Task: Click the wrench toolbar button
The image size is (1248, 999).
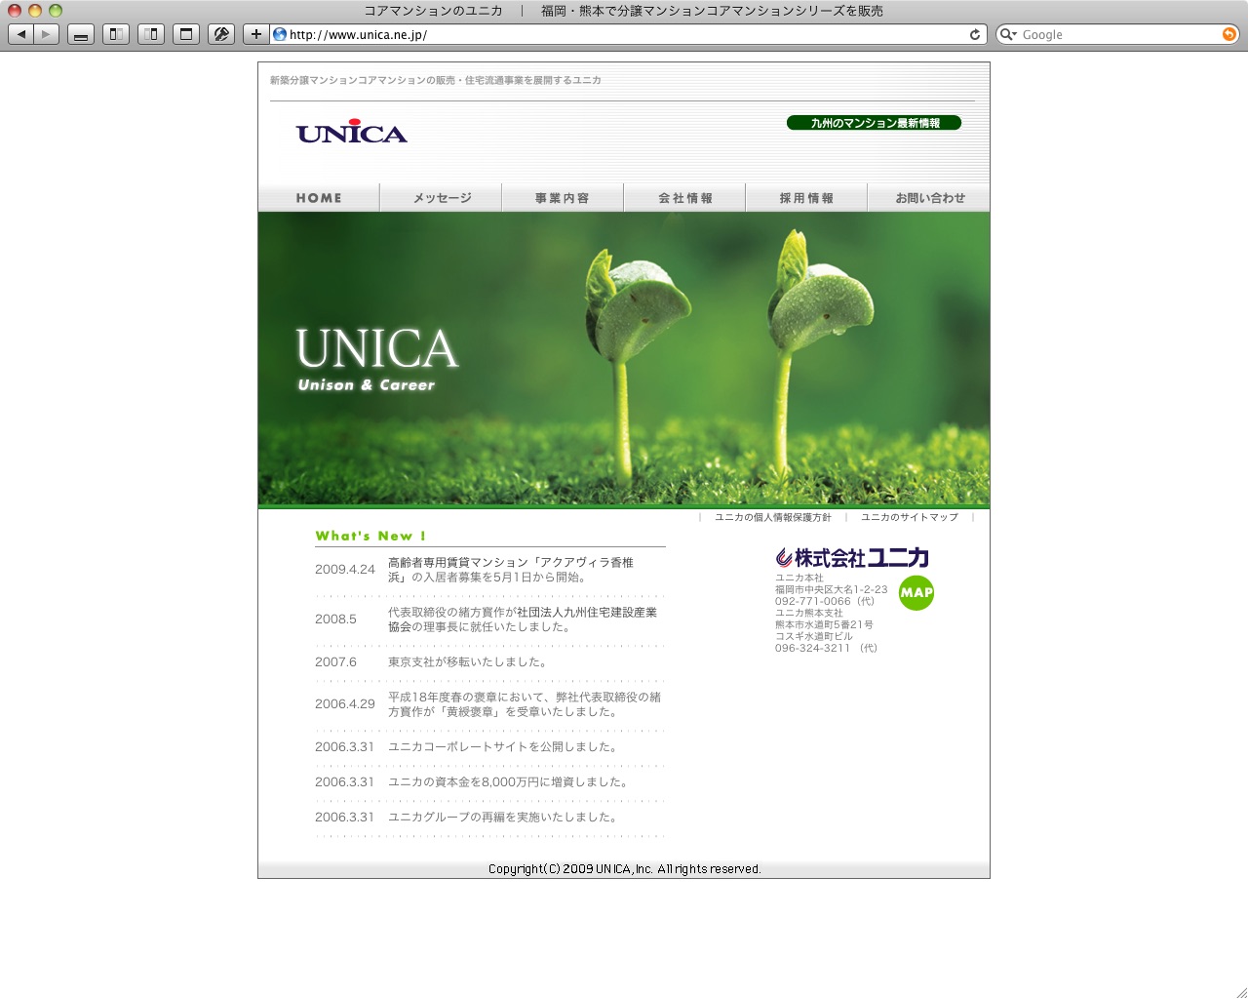Action: [x=221, y=34]
